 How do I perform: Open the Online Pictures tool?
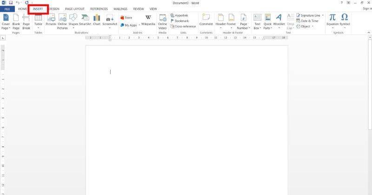(x=62, y=20)
